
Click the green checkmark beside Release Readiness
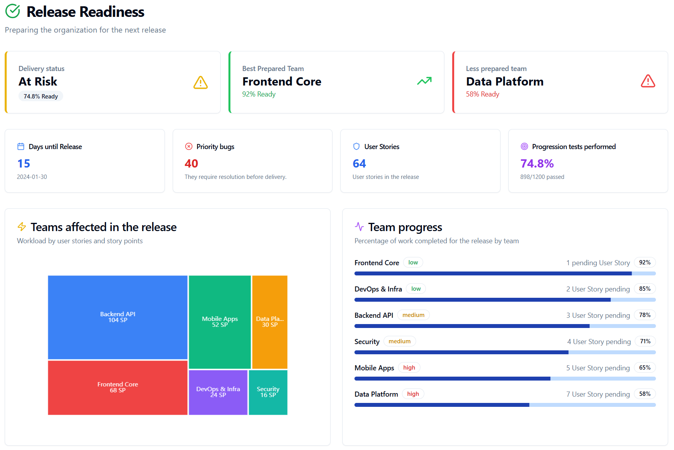(x=12, y=11)
